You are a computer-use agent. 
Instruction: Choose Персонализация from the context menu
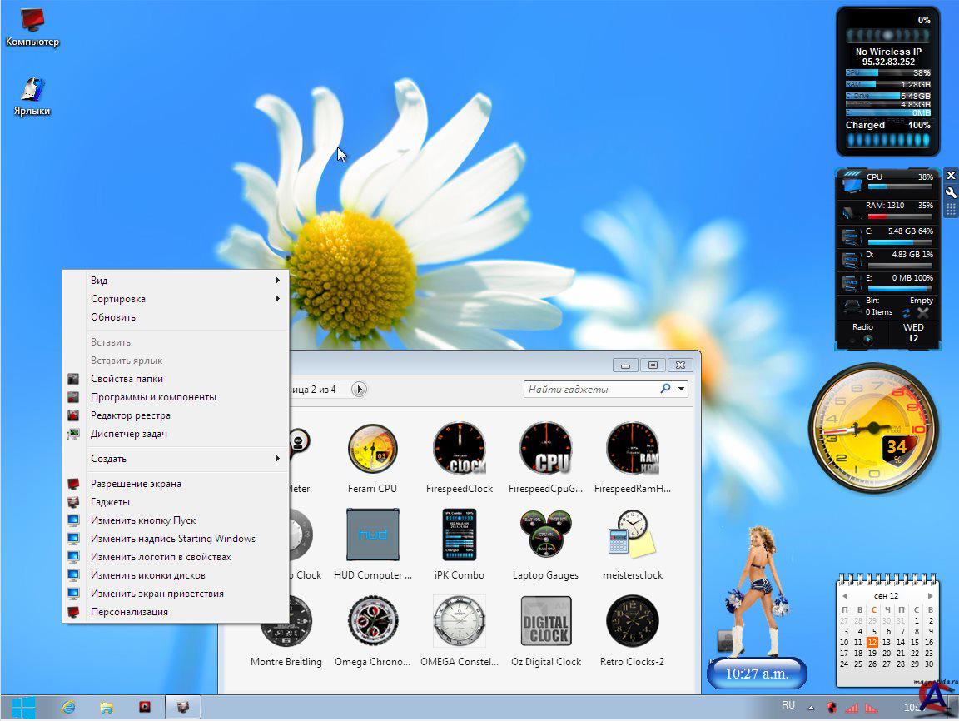[129, 612]
